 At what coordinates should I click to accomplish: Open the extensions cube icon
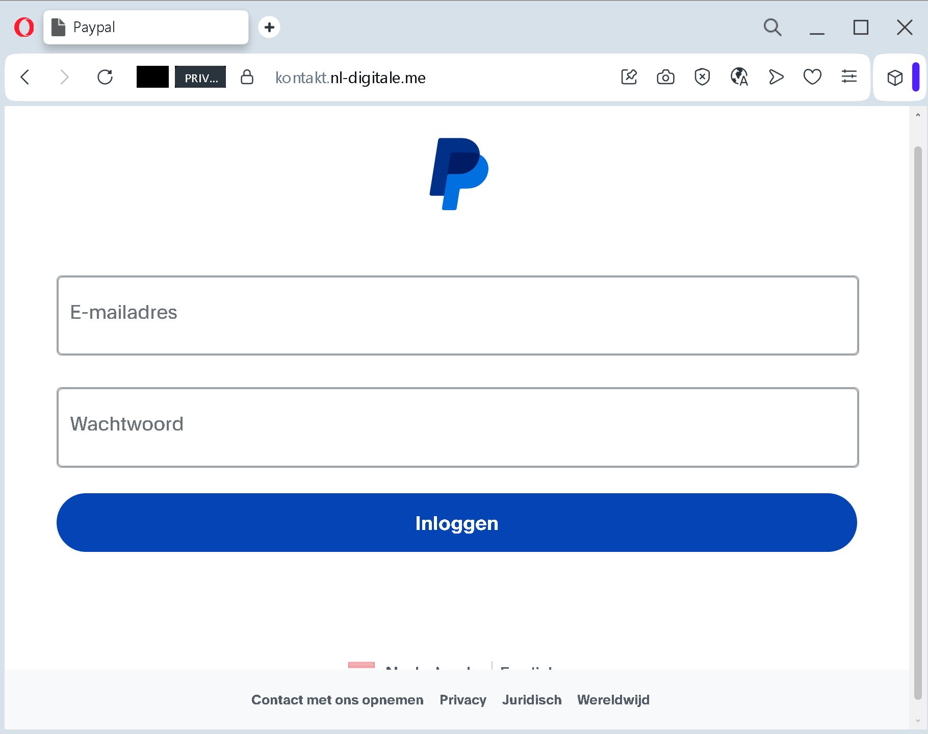(895, 78)
